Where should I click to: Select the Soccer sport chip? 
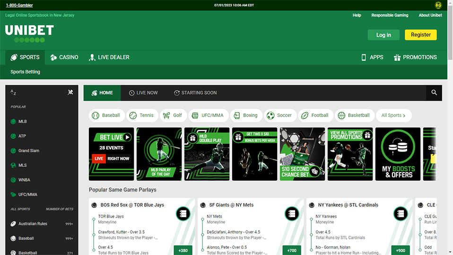(279, 115)
